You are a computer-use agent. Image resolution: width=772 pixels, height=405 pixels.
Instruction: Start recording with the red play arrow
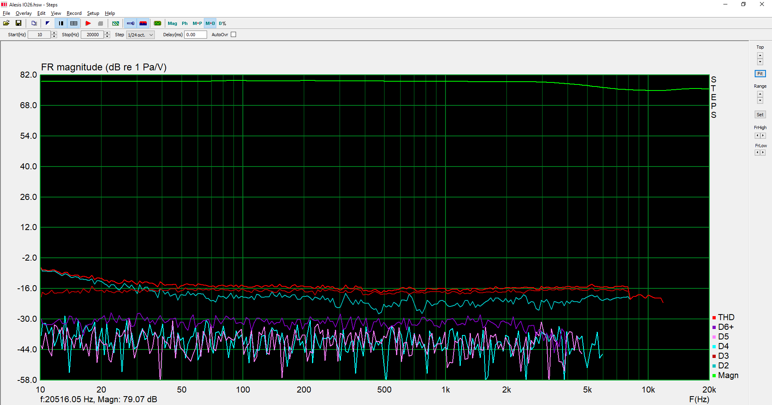[x=88, y=23]
